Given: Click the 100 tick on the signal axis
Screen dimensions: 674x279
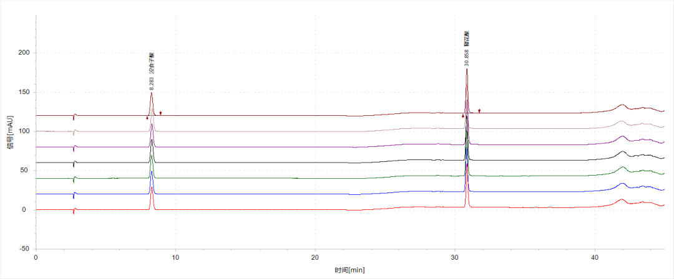Looking at the screenshot, I should pyautogui.click(x=26, y=131).
